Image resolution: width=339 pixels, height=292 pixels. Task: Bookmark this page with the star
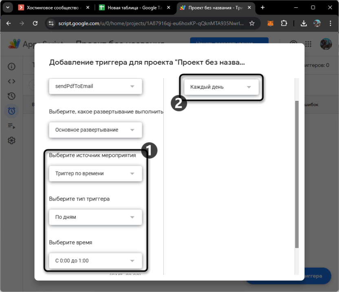click(252, 23)
